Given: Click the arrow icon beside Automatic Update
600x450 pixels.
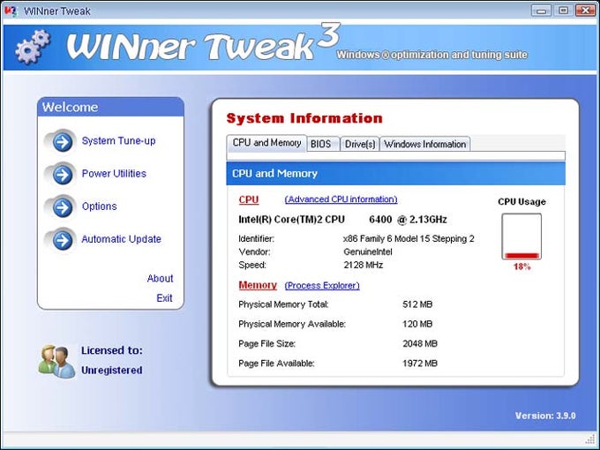Looking at the screenshot, I should [x=63, y=240].
